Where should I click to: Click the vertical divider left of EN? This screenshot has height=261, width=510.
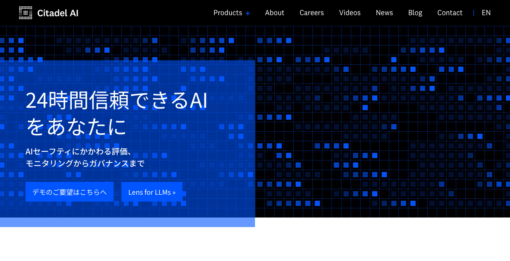(473, 13)
